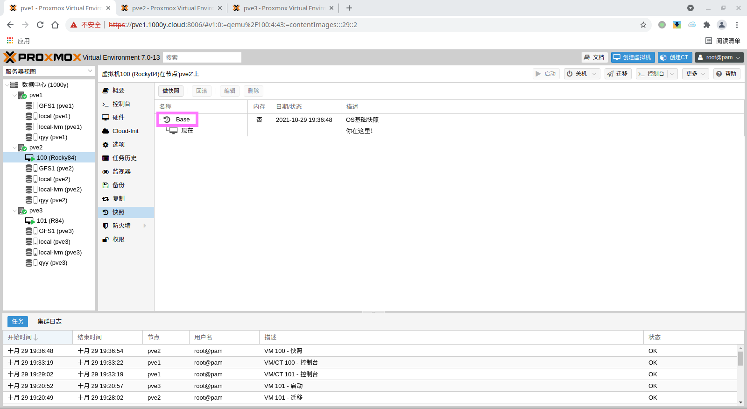The image size is (747, 409).
Task: Collapse the pve3 node in tree
Action: click(x=14, y=211)
